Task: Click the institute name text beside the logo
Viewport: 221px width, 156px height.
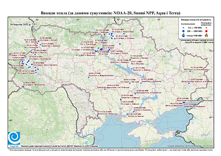Action: 59,146
